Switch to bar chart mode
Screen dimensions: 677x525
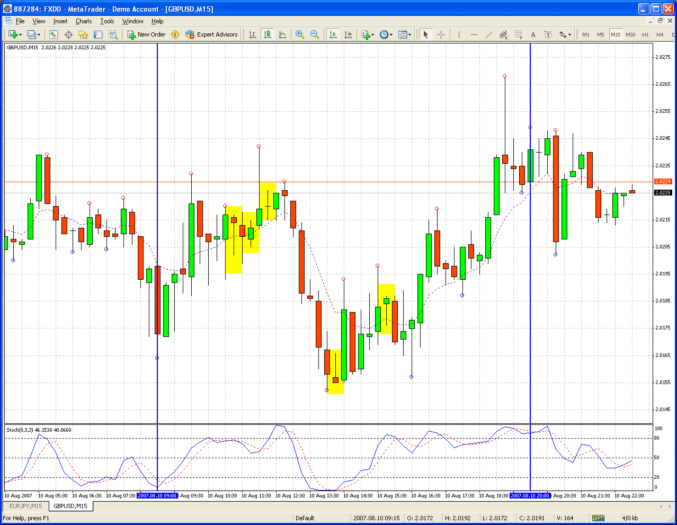click(x=253, y=34)
